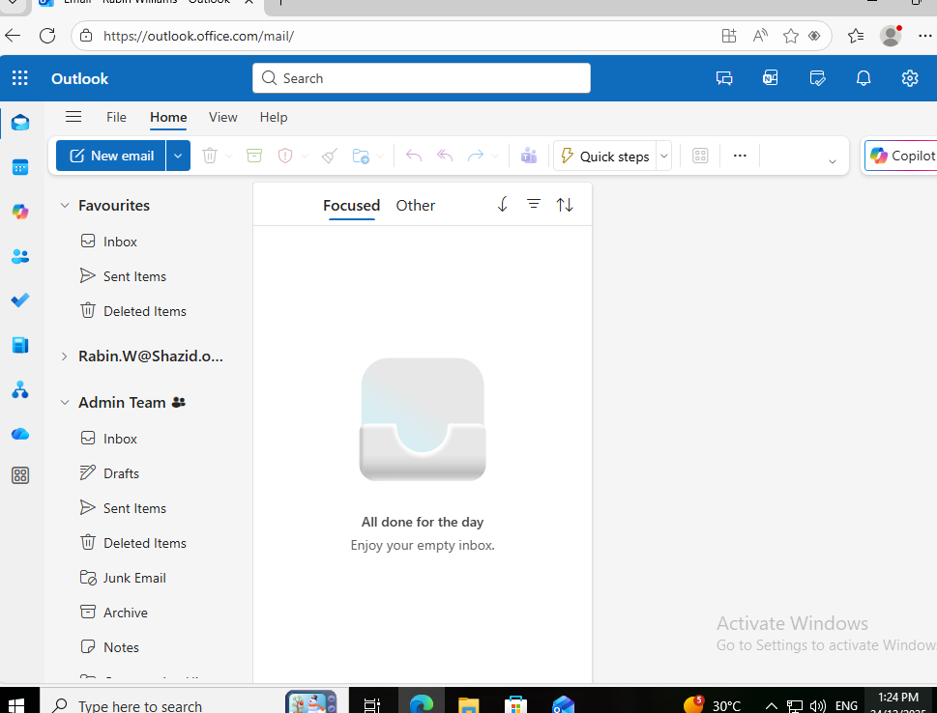Click the jump-to down arrow icon
The width and height of the screenshot is (937, 713).
pos(503,205)
